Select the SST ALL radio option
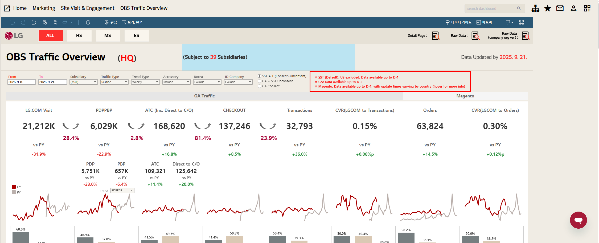Viewport: 599px width, 243px height. click(x=259, y=76)
